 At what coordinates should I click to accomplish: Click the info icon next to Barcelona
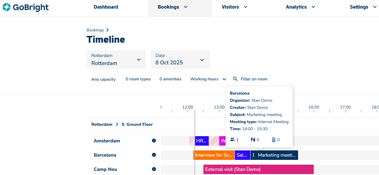(154, 155)
